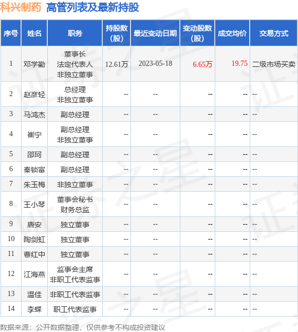Select the name 邓学勤
298x332 pixels.
click(34, 64)
